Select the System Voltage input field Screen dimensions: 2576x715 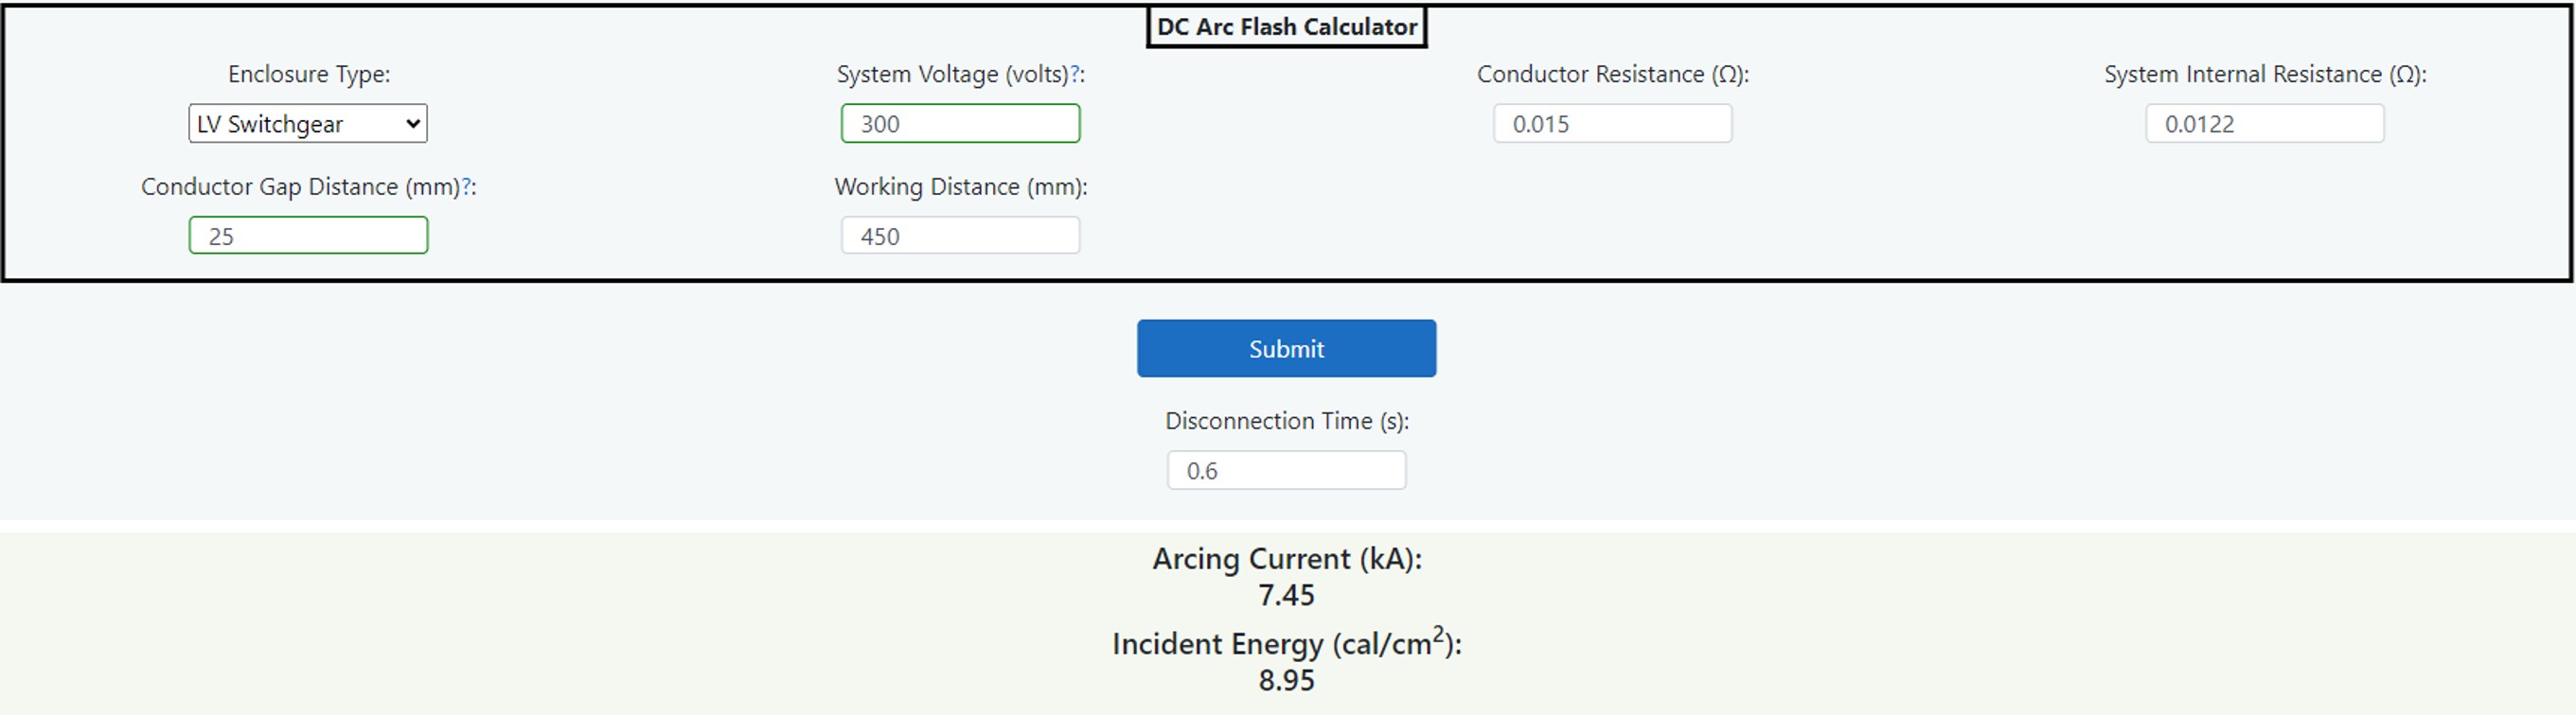960,123
